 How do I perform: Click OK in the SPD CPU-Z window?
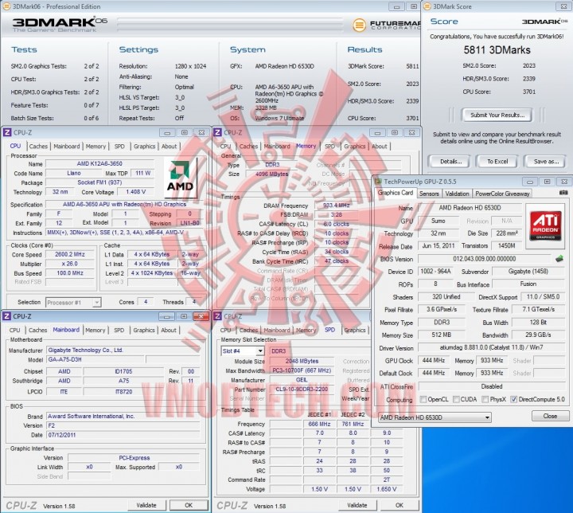click(400, 505)
